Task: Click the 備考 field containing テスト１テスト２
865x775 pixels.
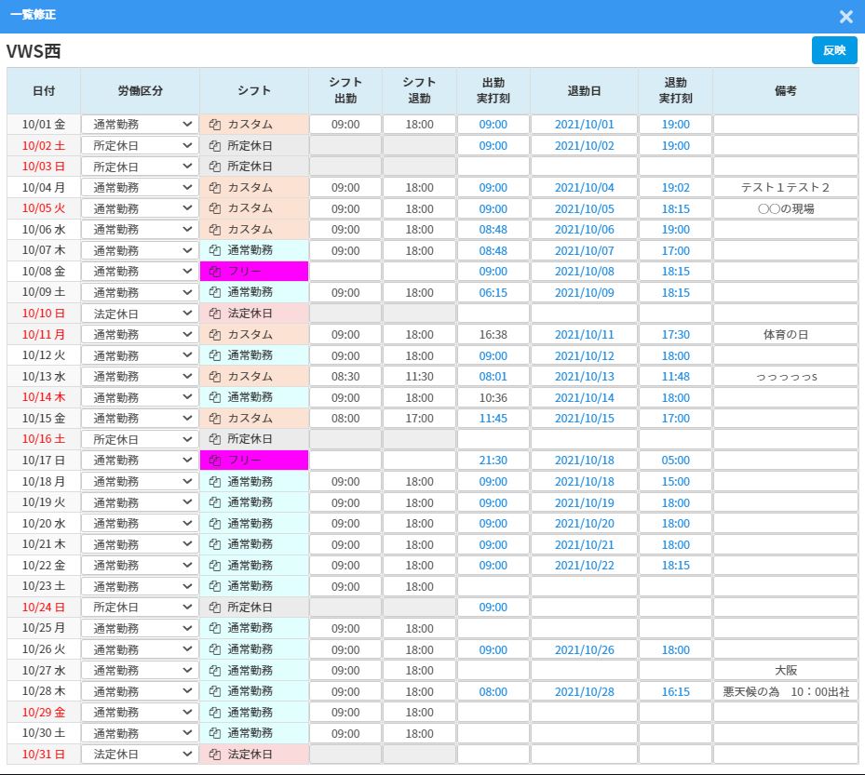Action: (786, 187)
